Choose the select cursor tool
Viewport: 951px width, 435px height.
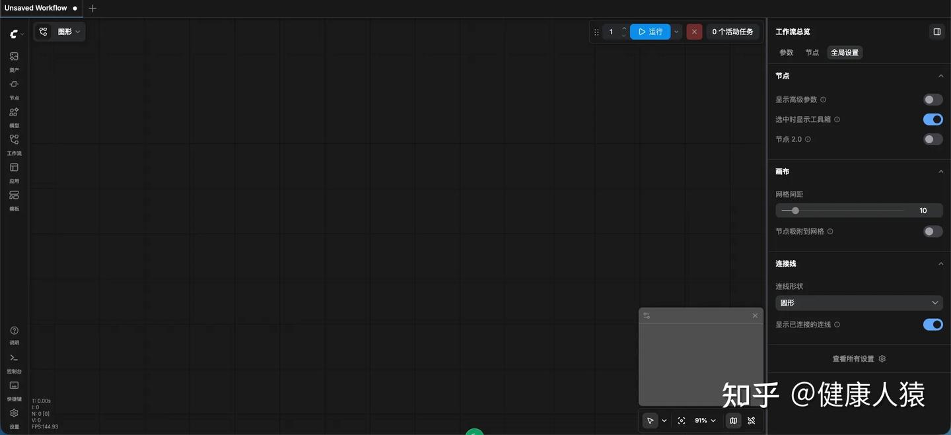(651, 420)
